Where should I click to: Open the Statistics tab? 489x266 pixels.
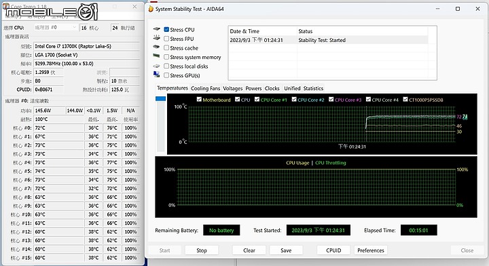click(313, 88)
